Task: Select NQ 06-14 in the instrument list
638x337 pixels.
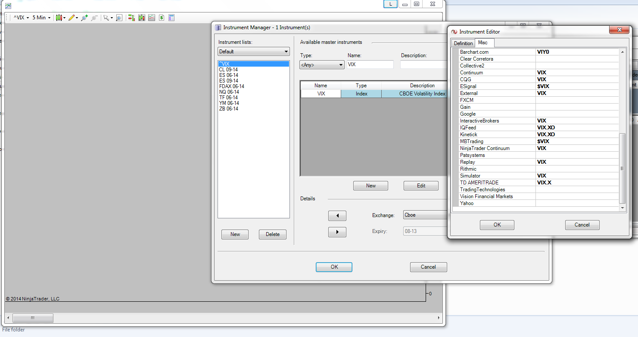Action: (229, 92)
